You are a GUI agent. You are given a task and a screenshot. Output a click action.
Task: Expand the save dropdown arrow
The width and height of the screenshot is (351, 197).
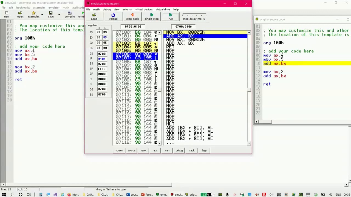59,14
